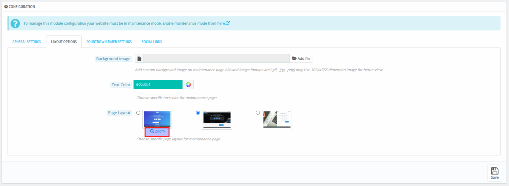Select the first blue page layout radio

(138, 113)
